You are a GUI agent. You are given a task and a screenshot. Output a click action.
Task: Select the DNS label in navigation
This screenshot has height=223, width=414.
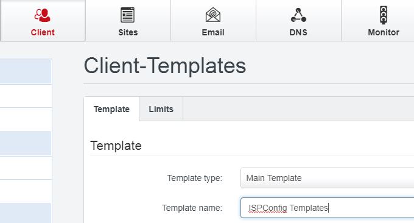pyautogui.click(x=298, y=32)
